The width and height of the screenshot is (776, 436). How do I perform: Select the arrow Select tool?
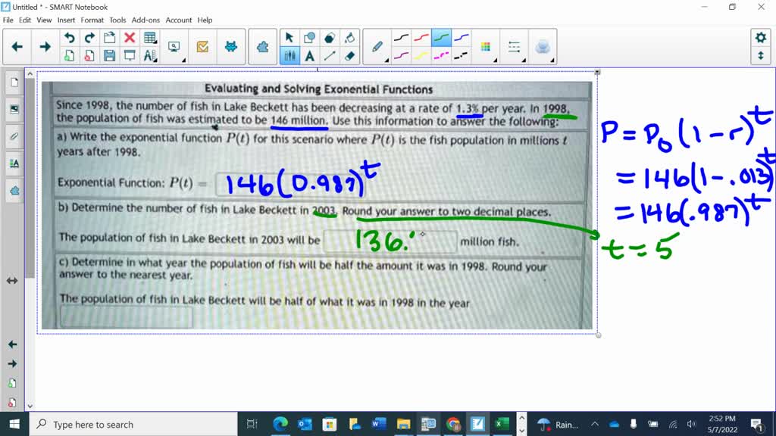[289, 36]
